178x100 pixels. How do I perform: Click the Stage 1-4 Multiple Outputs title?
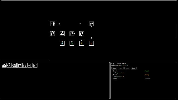point(119,64)
